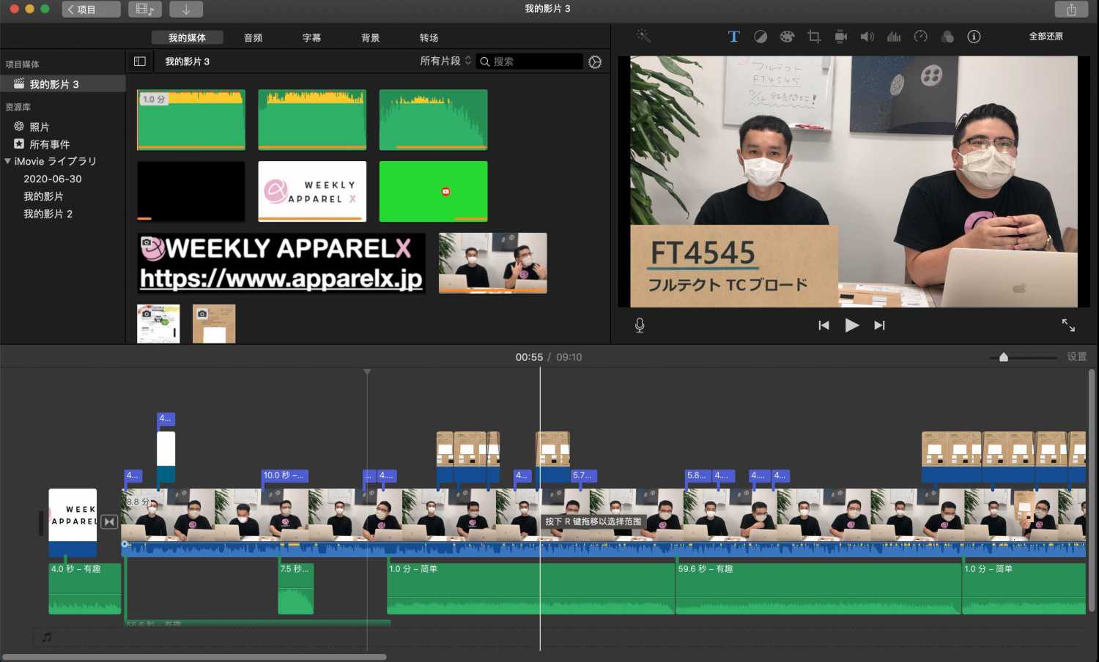The image size is (1099, 662).
Task: Click the horizontal timeline scrollbar
Action: pos(194,657)
